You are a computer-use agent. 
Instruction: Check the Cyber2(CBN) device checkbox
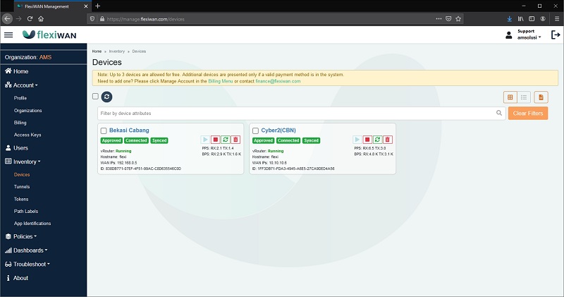(255, 131)
